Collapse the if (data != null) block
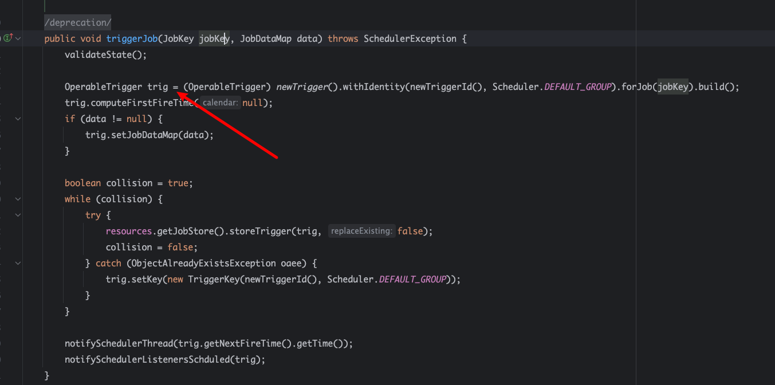Image resolution: width=775 pixels, height=385 pixels. click(x=18, y=119)
